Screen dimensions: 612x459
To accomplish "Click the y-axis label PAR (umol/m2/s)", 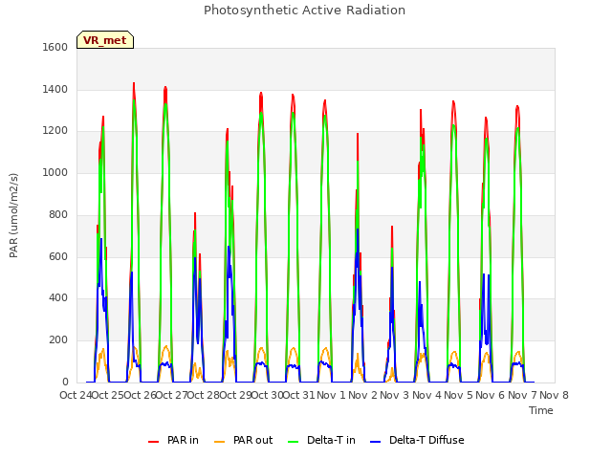I will coord(13,215).
